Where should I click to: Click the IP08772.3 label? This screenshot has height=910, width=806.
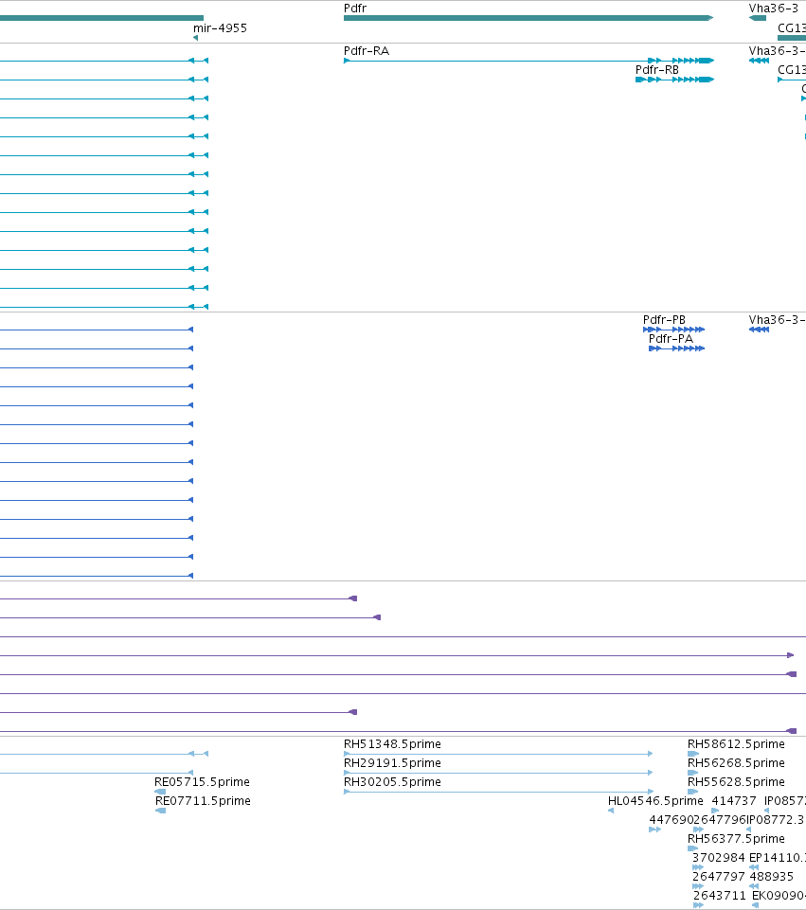pyautogui.click(x=776, y=819)
